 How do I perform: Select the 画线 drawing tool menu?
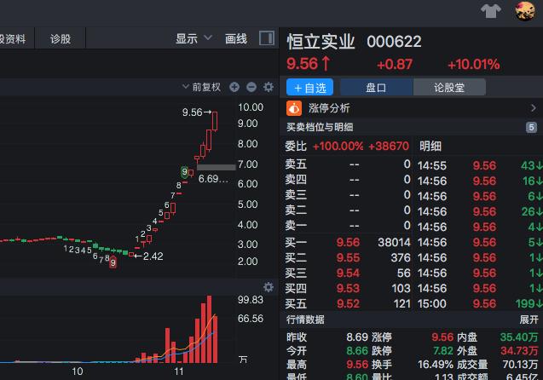(x=236, y=38)
